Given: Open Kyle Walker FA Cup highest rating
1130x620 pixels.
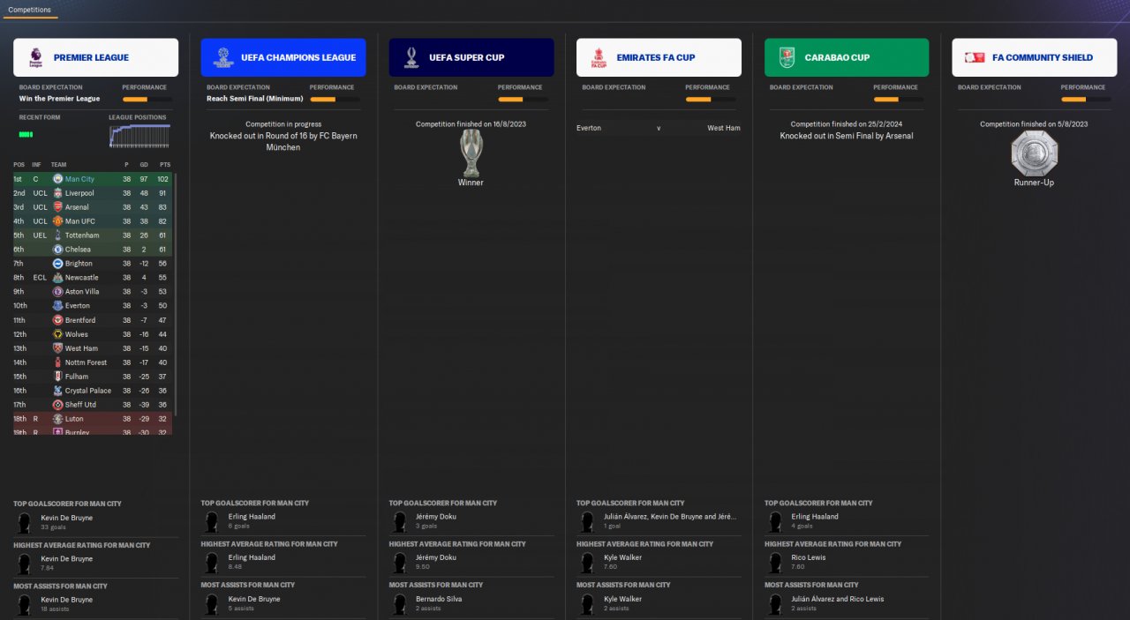Looking at the screenshot, I should click(x=622, y=557).
